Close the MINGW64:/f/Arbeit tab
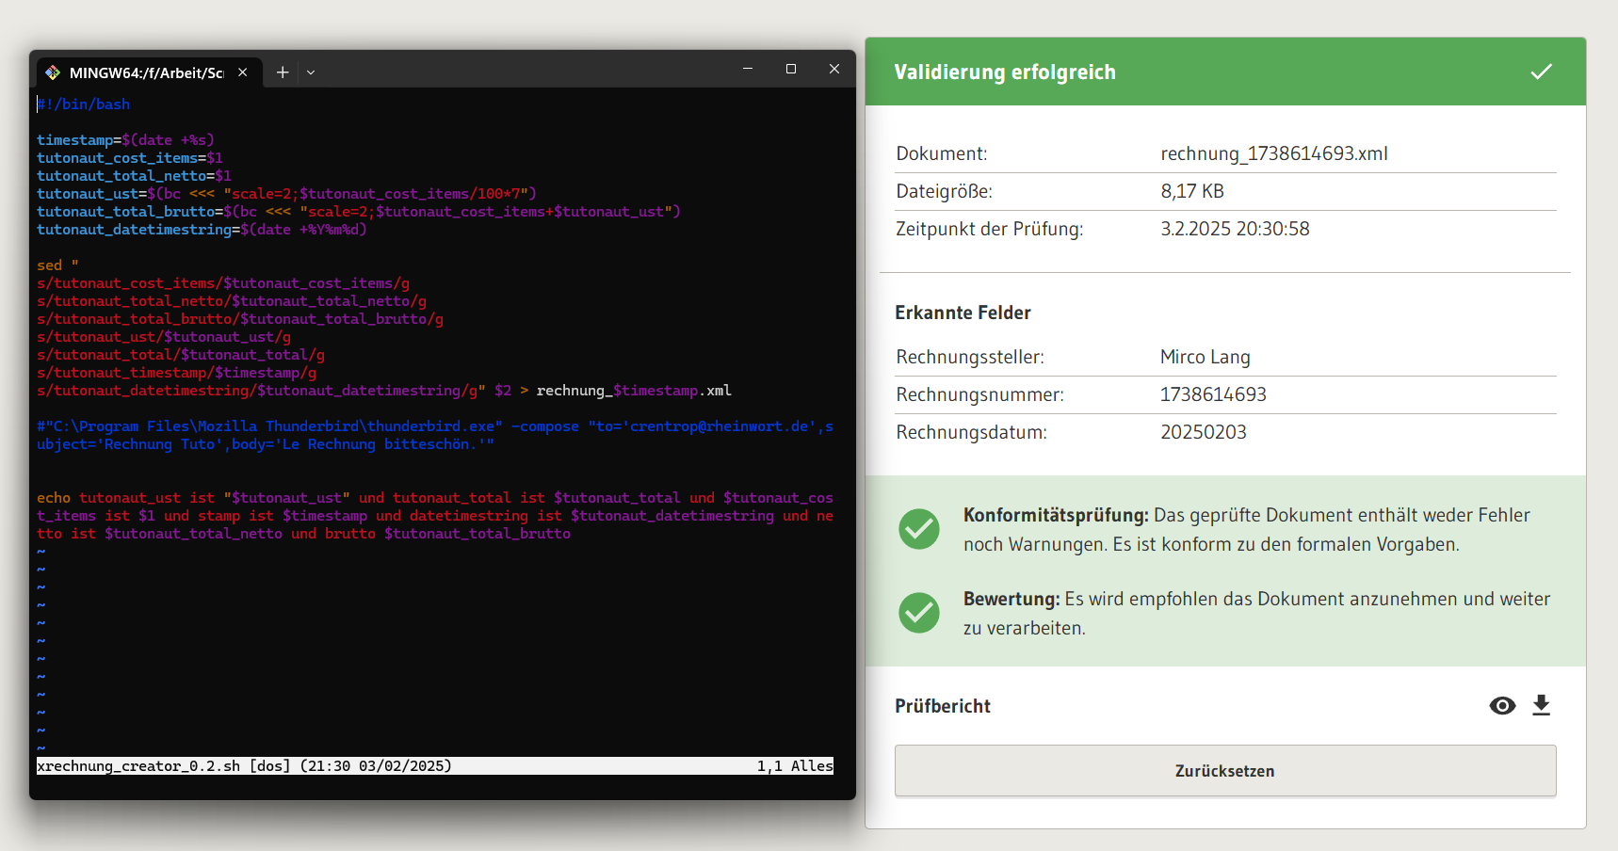 pyautogui.click(x=243, y=72)
